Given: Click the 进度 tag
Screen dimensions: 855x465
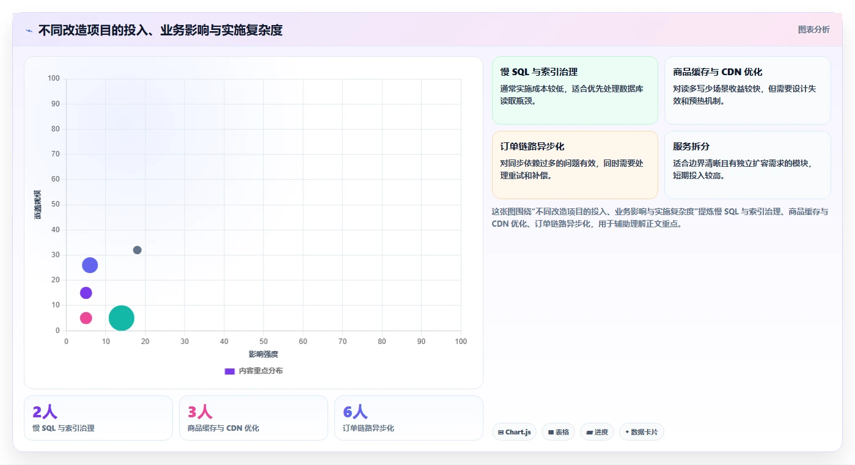Looking at the screenshot, I should (x=597, y=432).
